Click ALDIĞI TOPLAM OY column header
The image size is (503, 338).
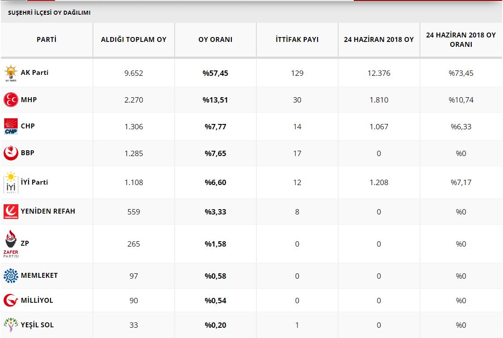(134, 40)
